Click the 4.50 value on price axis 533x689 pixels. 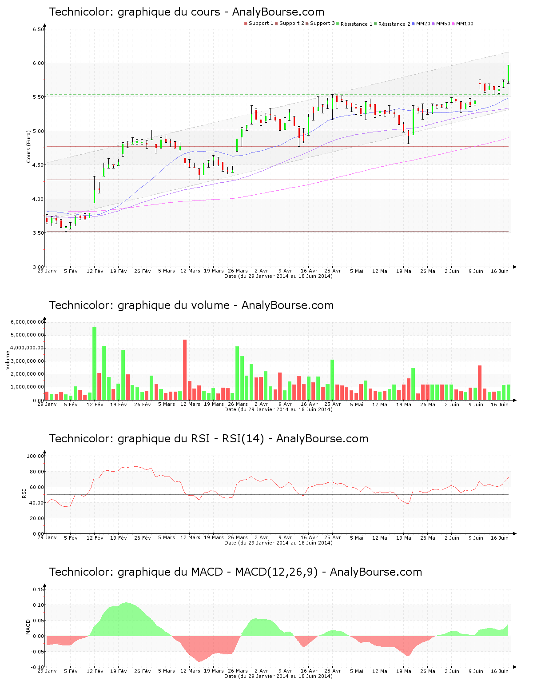click(x=38, y=165)
